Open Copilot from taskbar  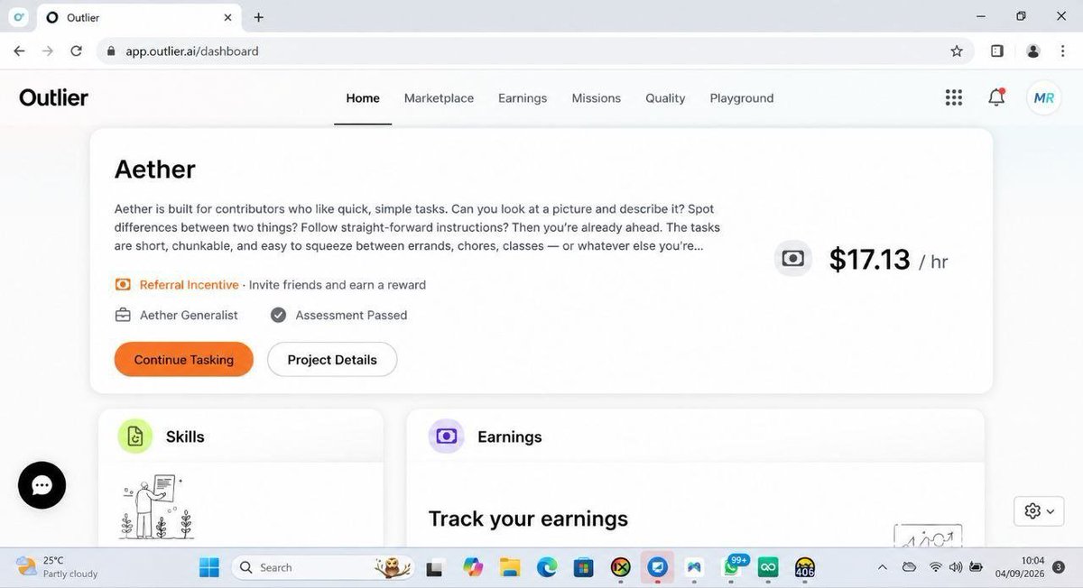473,567
